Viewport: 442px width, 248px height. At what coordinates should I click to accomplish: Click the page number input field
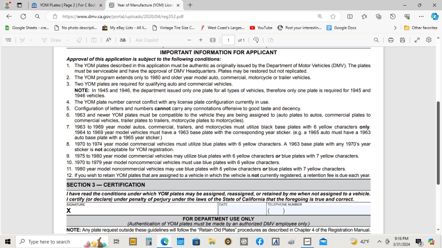[228, 40]
